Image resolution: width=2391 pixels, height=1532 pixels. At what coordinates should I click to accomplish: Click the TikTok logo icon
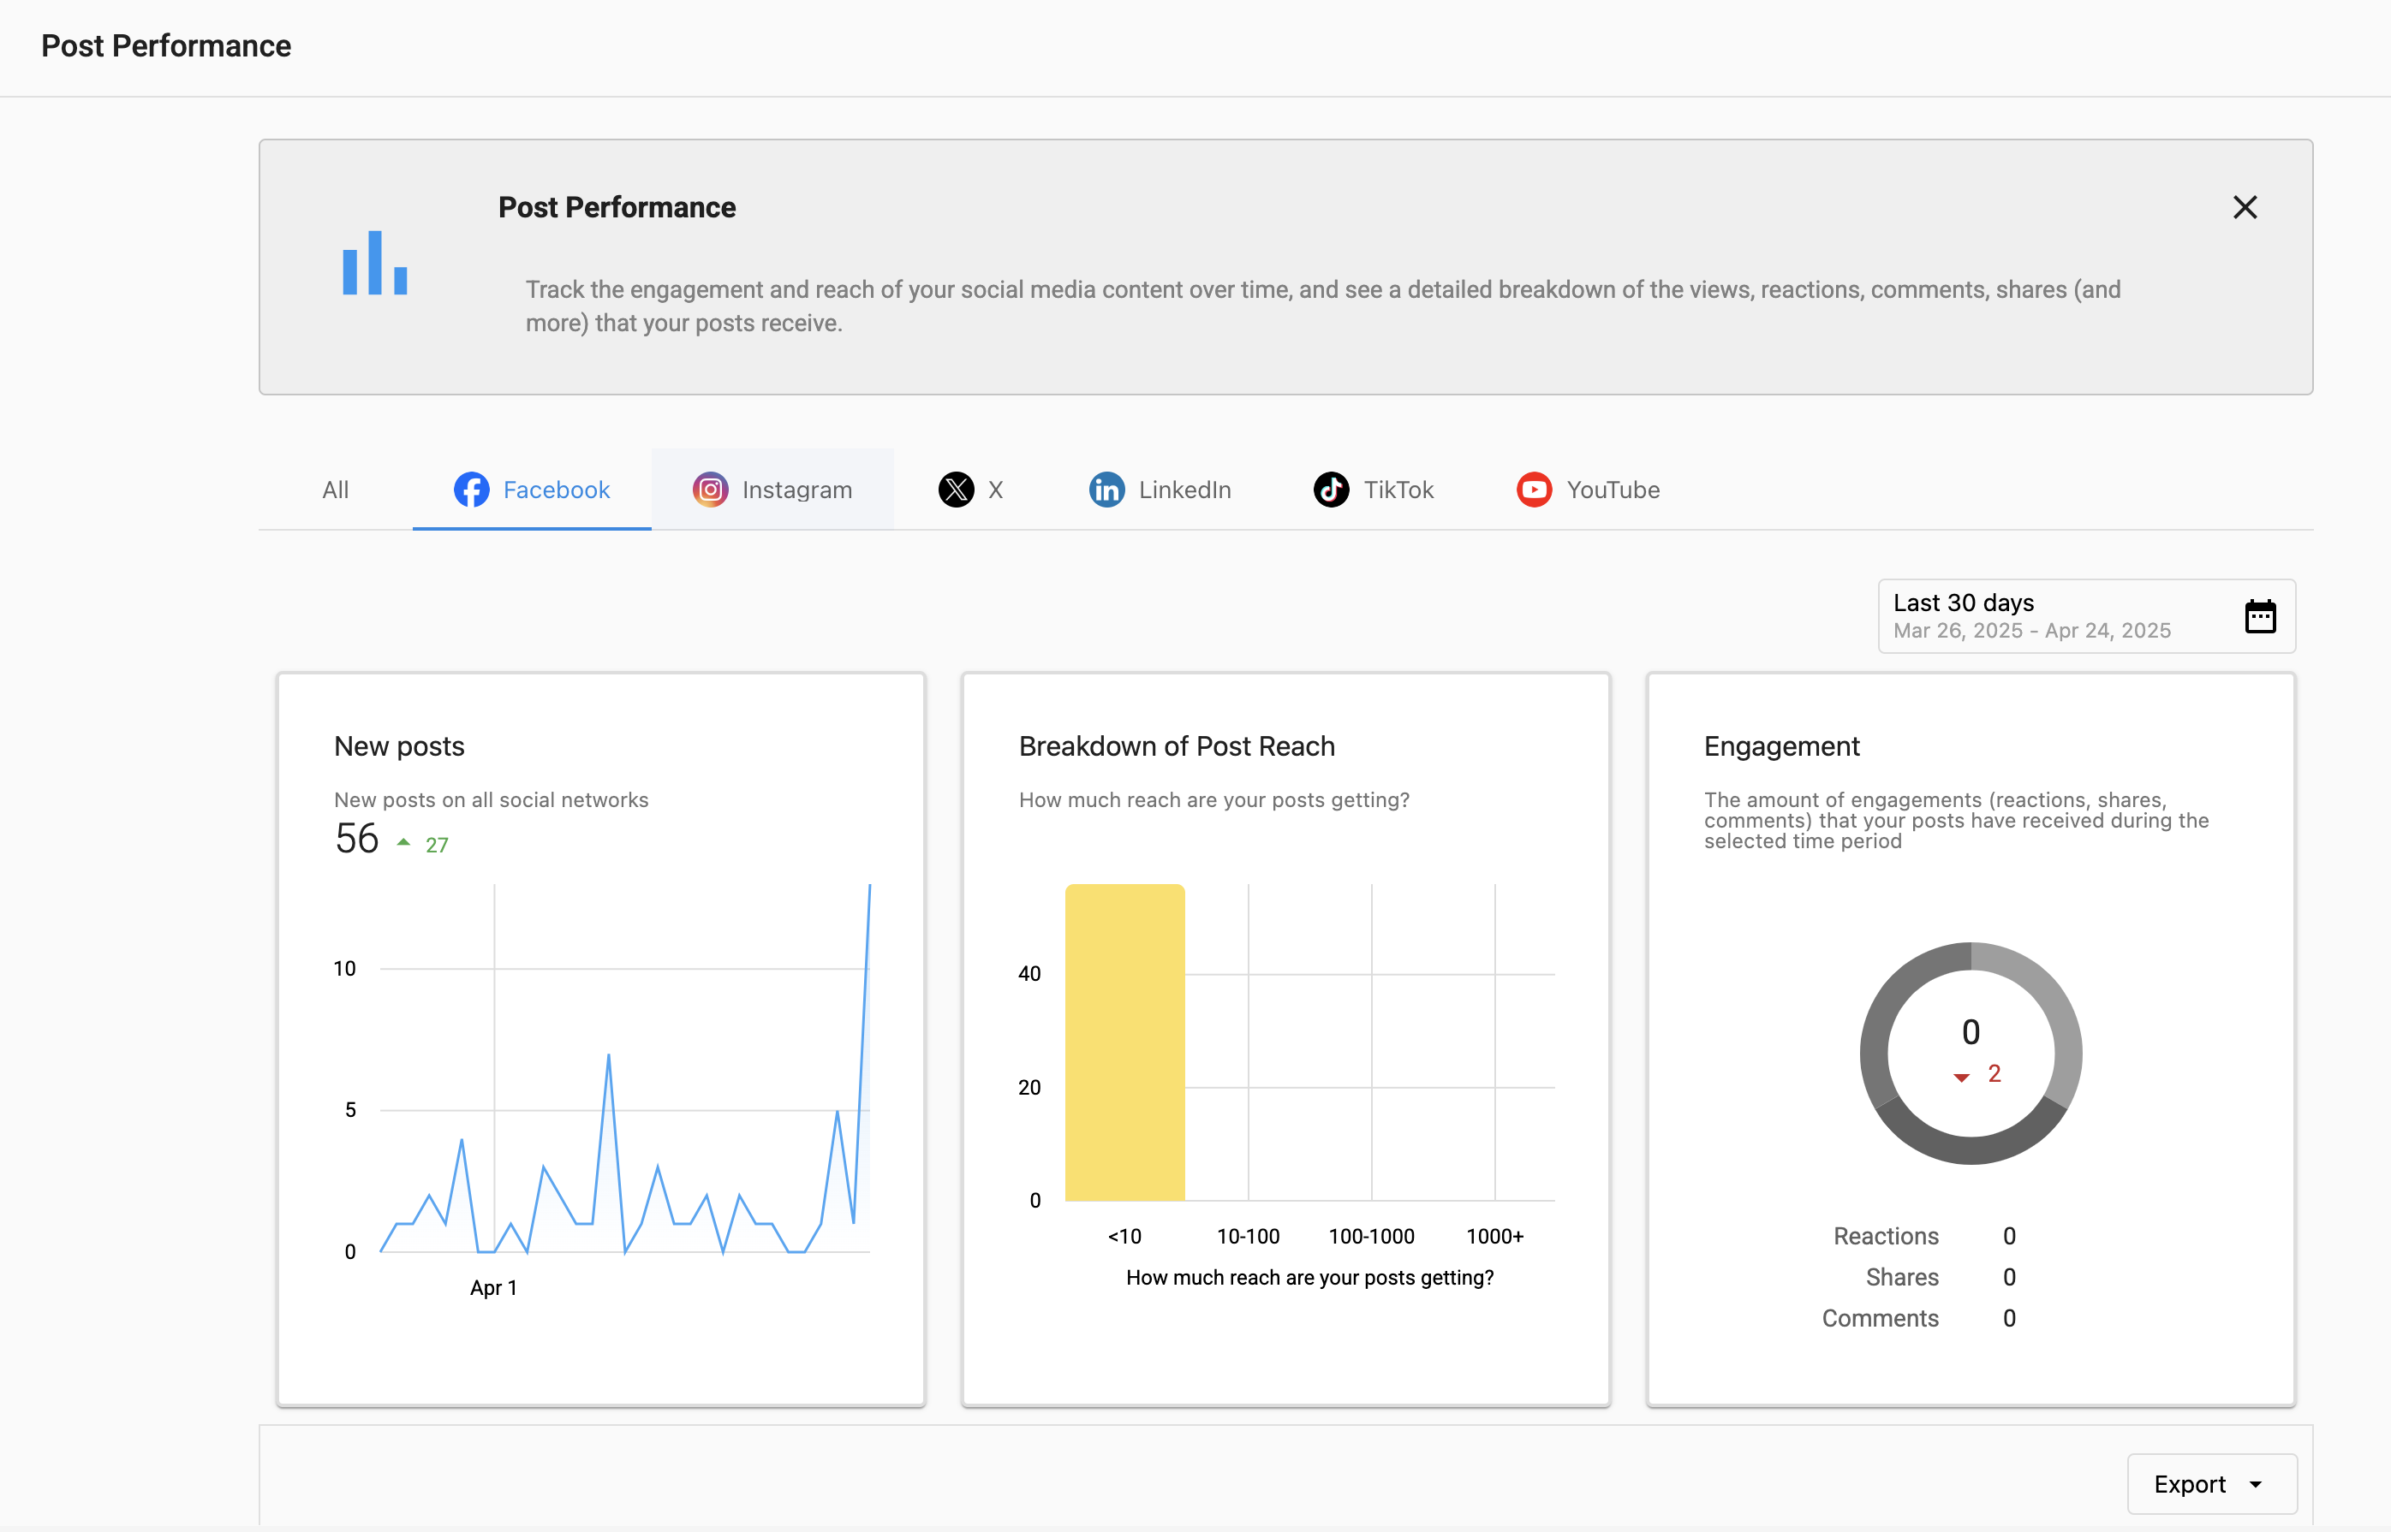(1331, 490)
